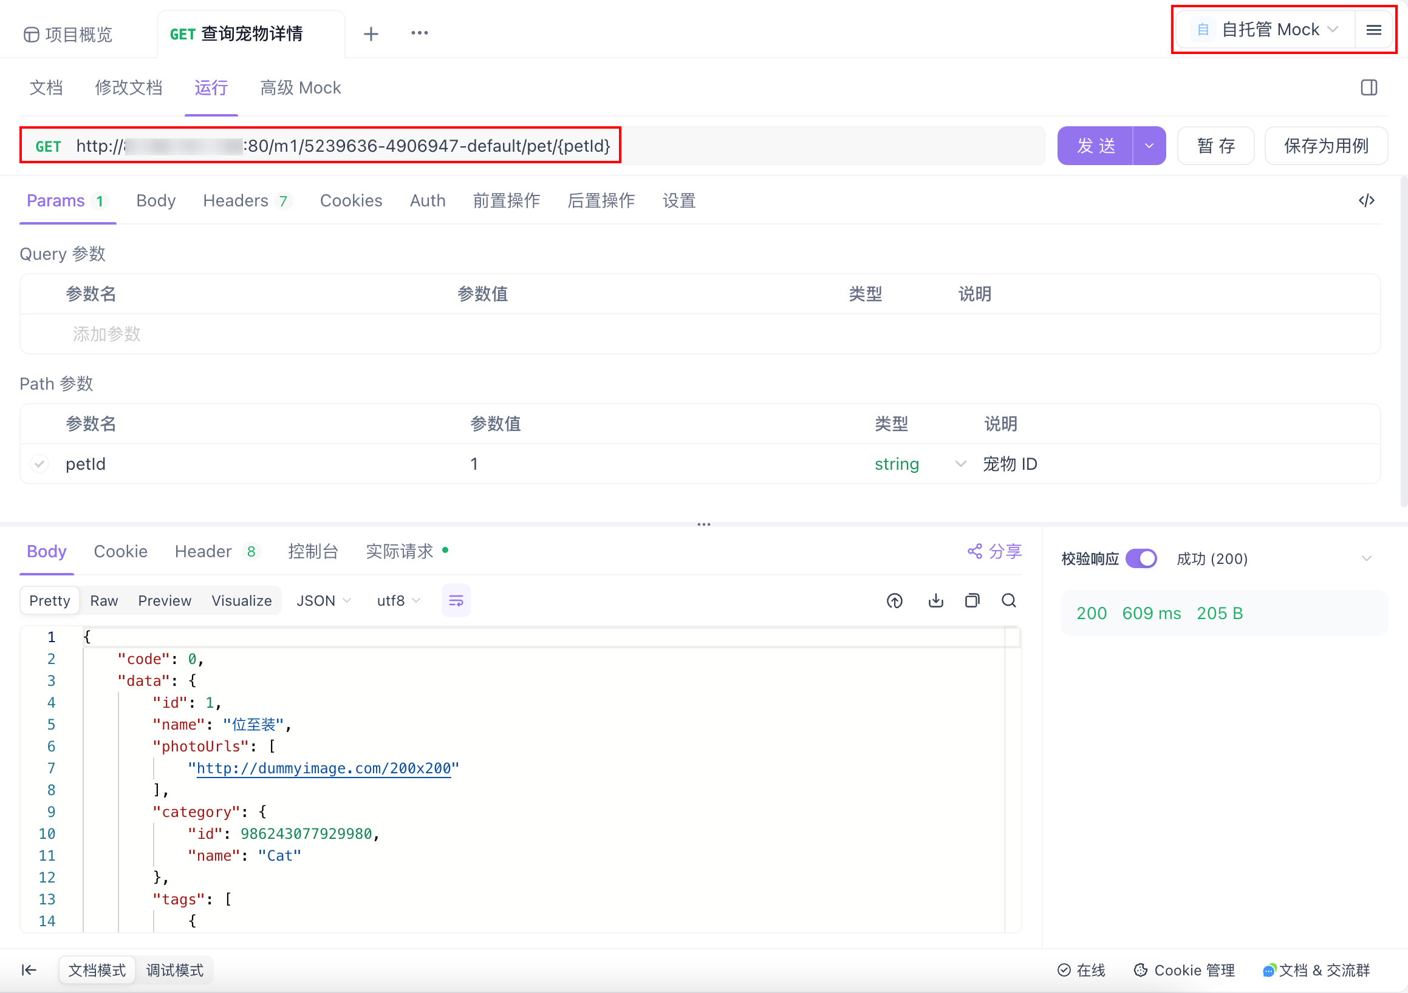1408x993 pixels.
Task: Open the dummyimage.com photo URL link
Action: 326,768
